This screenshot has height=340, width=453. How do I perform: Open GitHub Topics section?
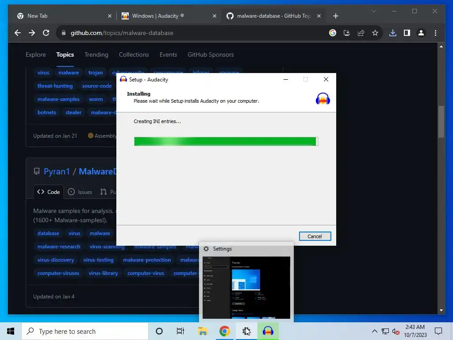[x=65, y=54]
